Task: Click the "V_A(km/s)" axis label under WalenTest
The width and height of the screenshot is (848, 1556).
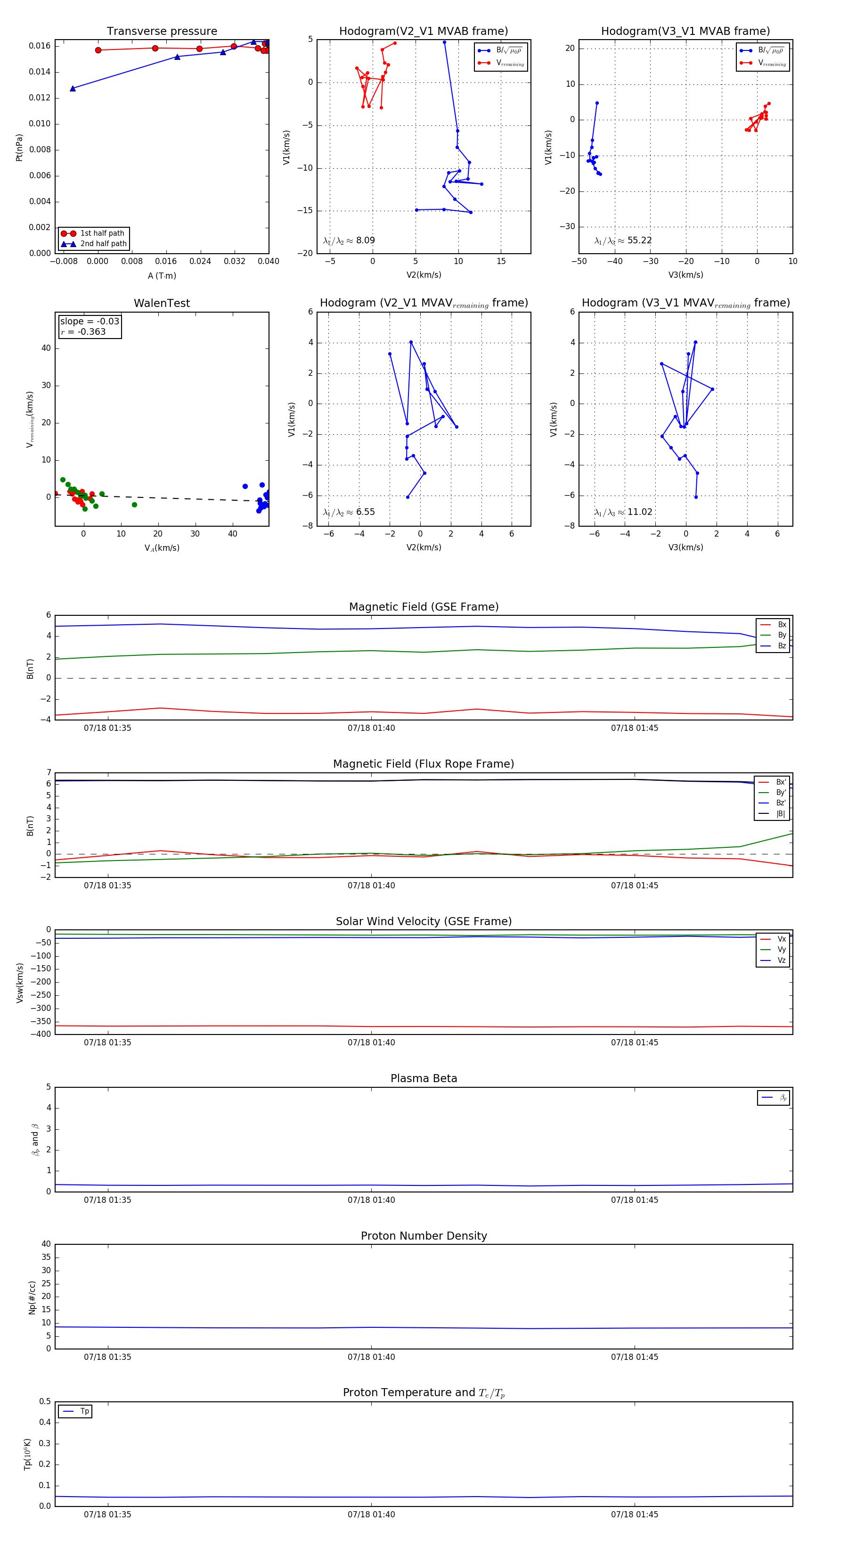Action: click(162, 548)
